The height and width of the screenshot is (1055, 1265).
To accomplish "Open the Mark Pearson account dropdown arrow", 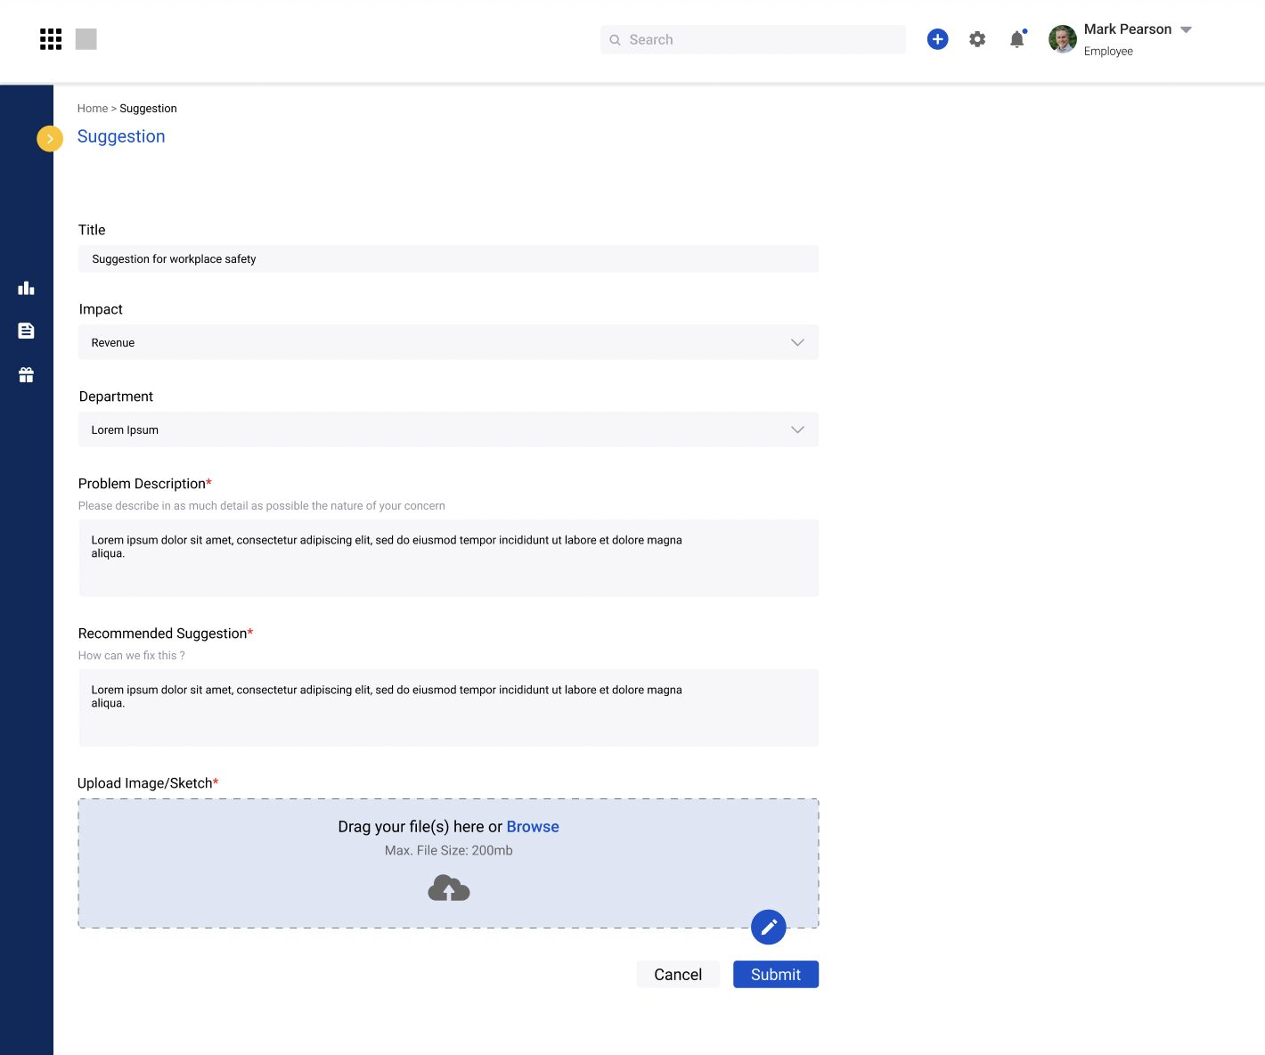I will point(1186,29).
